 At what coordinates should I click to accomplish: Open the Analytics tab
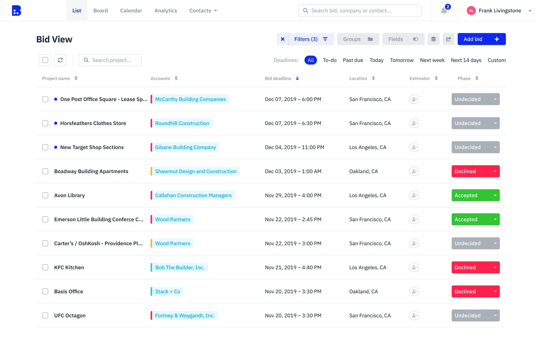click(x=166, y=11)
